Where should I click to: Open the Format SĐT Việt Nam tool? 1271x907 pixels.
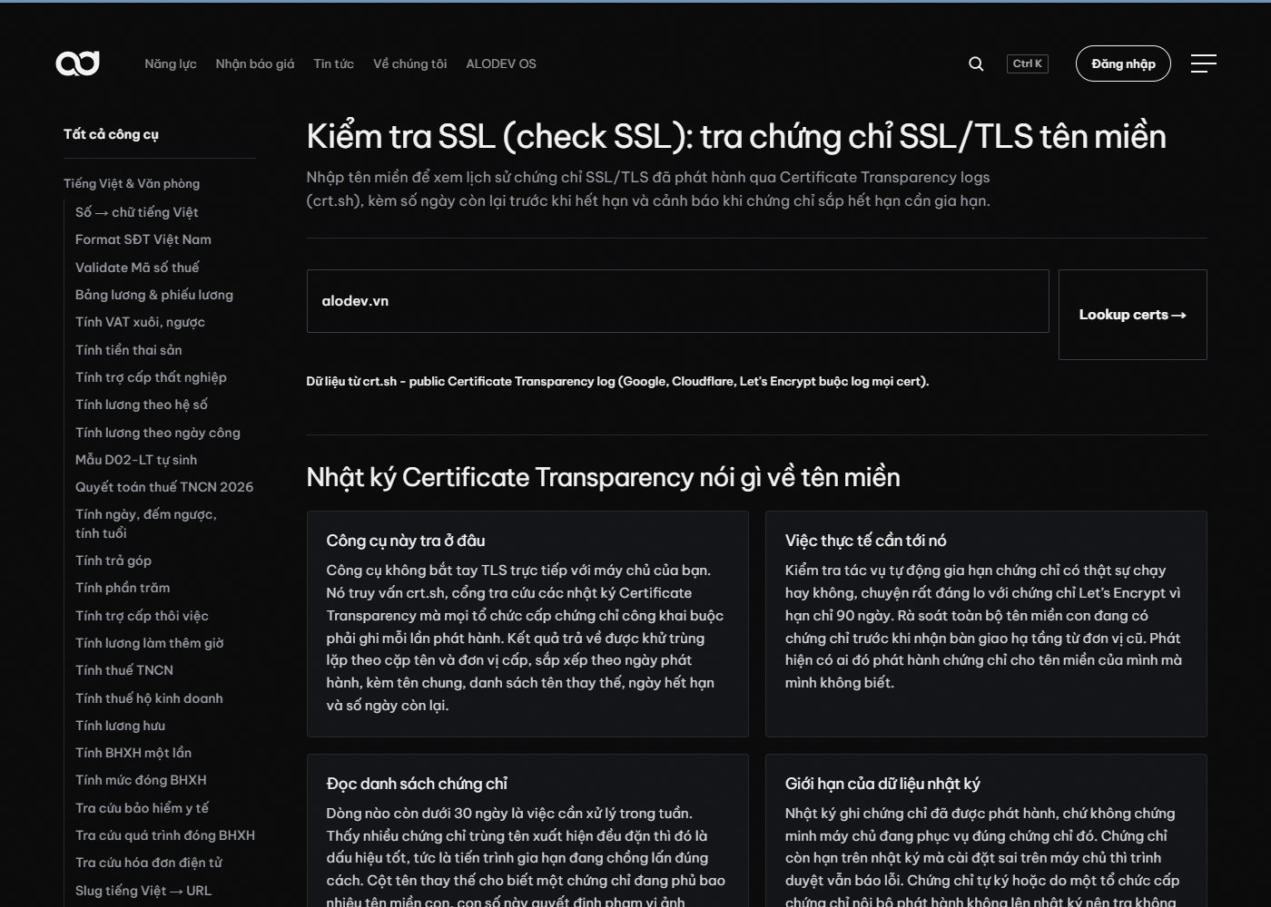143,239
